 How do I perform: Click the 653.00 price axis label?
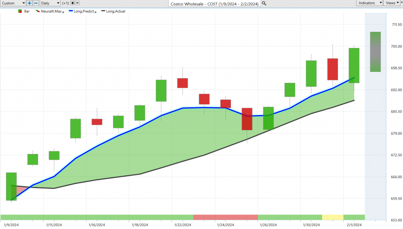pos(397,220)
